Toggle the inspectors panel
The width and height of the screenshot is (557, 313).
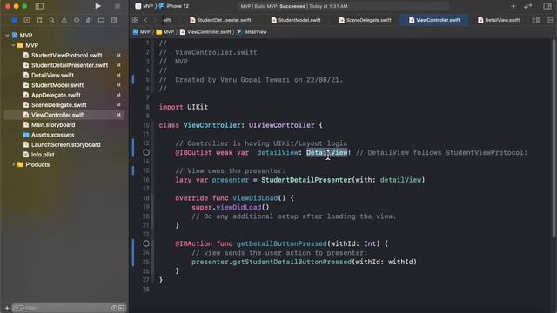click(547, 6)
